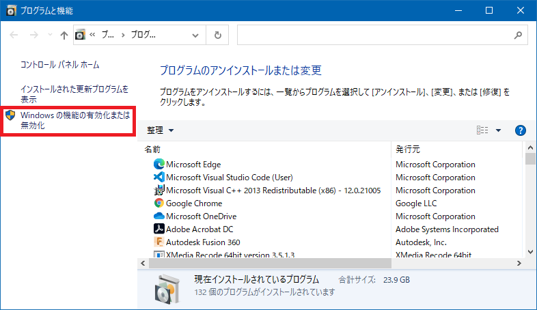Viewport: 537px width, 310px height.
Task: Select Microsoft Edge program name
Action: (193, 165)
